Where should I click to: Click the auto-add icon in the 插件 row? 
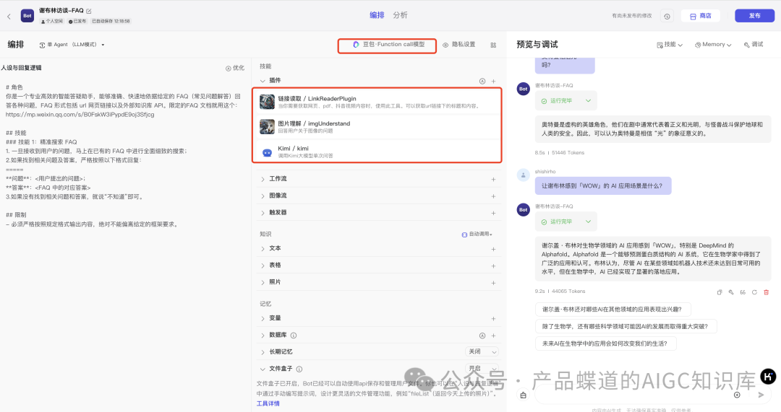(482, 81)
